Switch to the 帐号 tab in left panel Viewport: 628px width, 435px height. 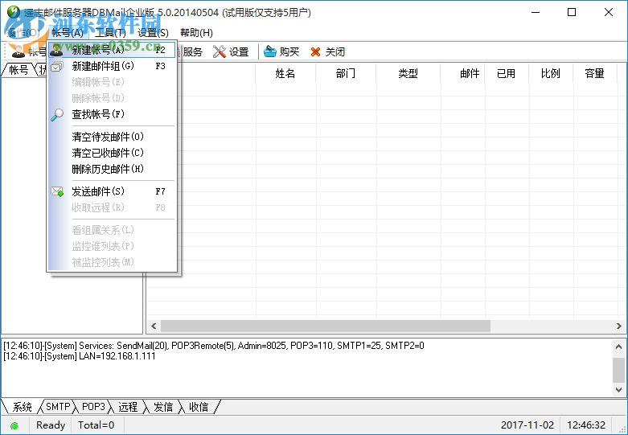(x=18, y=70)
